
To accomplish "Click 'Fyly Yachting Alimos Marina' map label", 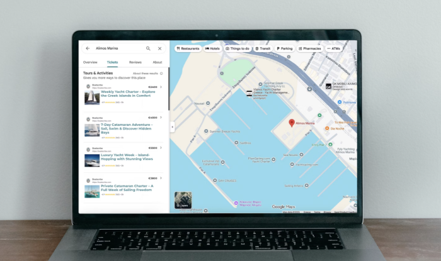I will [346, 151].
